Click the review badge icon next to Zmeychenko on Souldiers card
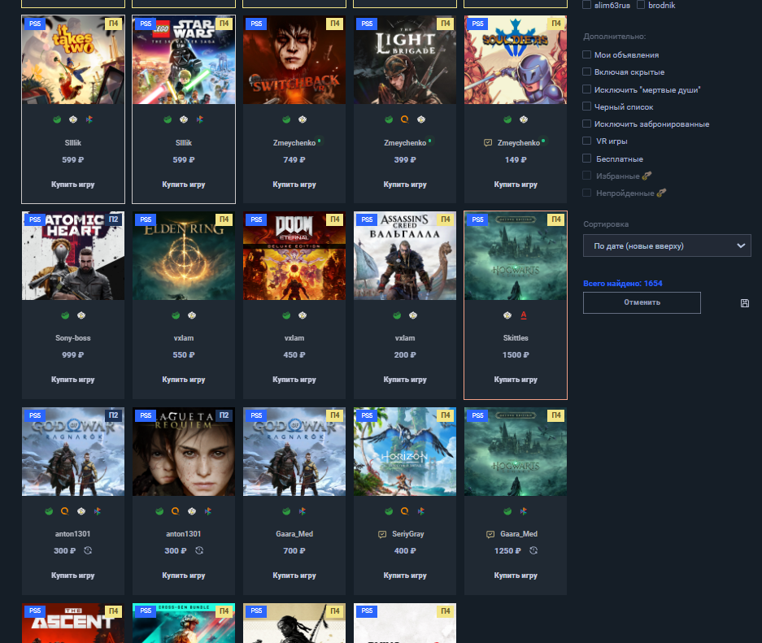This screenshot has width=762, height=643. (488, 143)
